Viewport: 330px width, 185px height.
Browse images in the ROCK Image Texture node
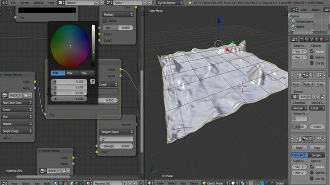coord(5,95)
